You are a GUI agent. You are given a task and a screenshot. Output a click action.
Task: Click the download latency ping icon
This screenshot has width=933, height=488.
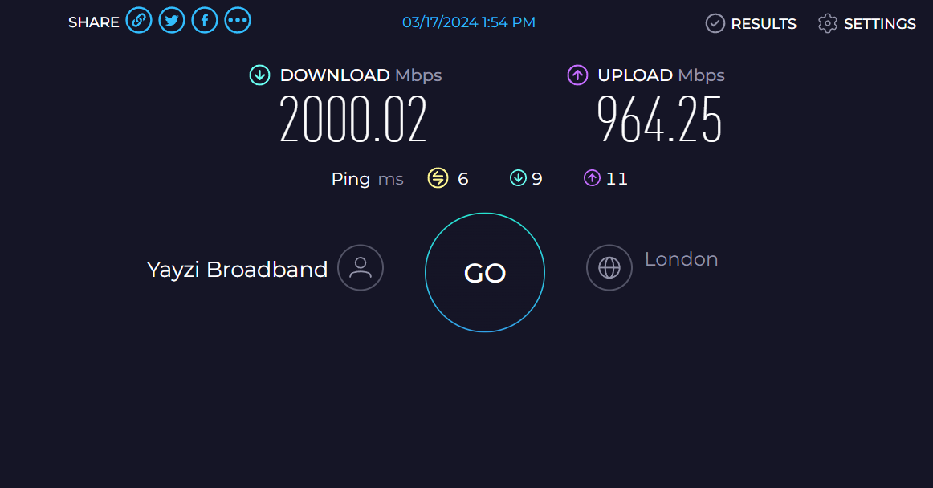(x=518, y=178)
